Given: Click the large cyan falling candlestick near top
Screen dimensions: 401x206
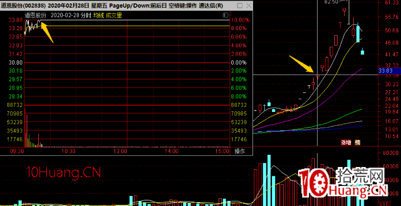Looking at the screenshot, I should 358,33.
